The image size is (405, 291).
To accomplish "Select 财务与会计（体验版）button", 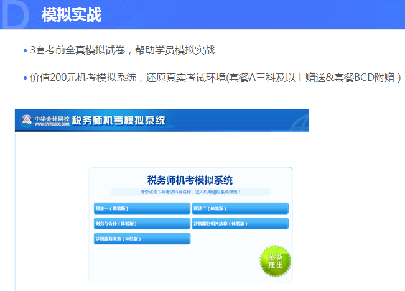I will [x=142, y=224].
